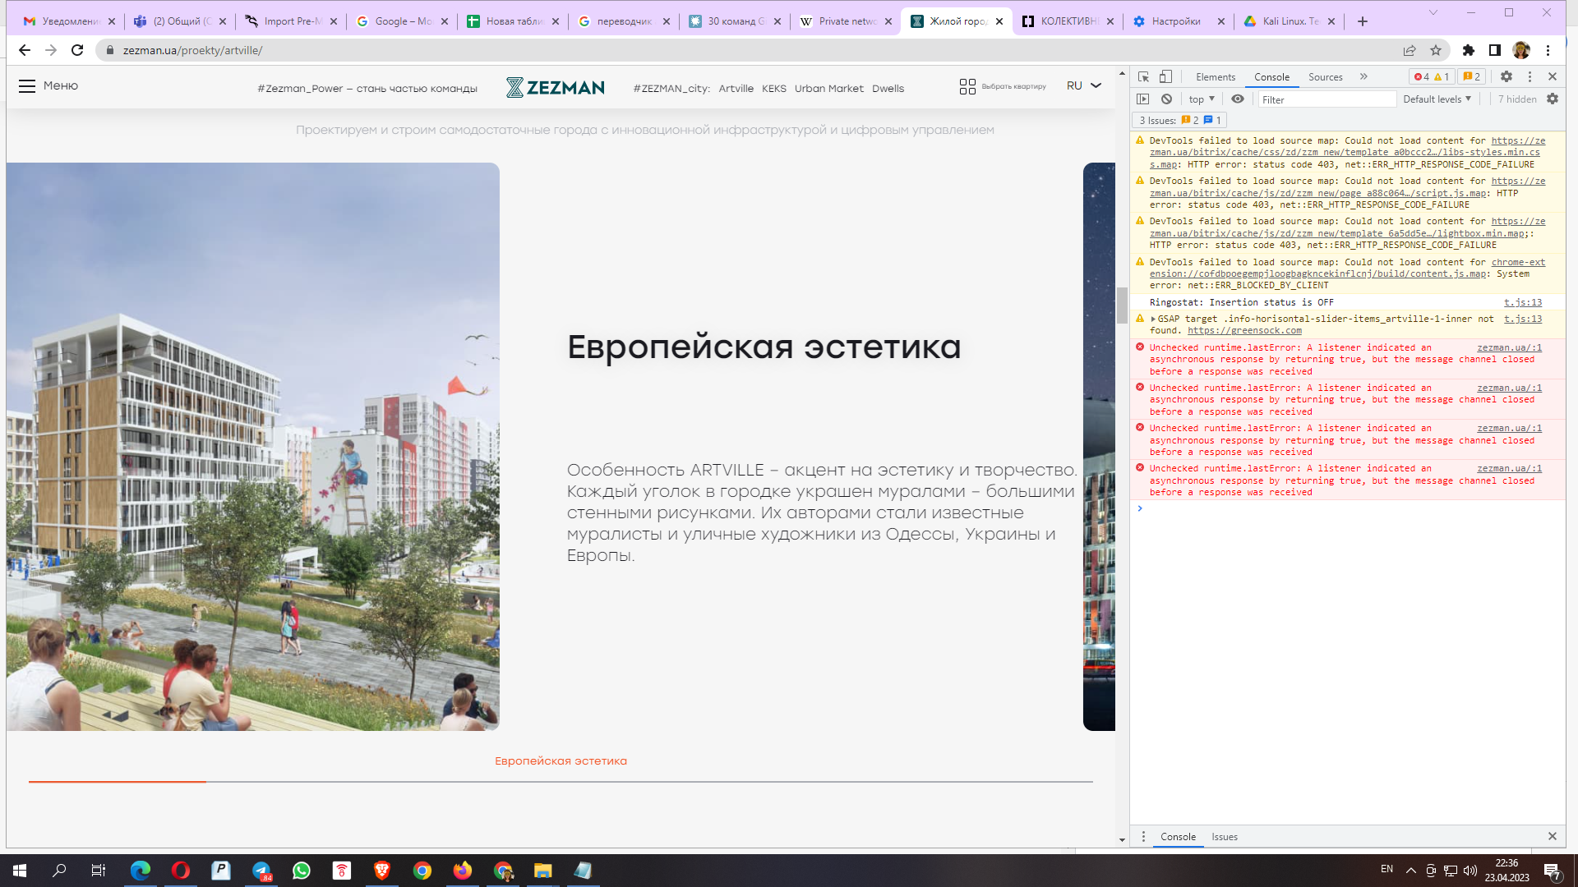Clear the console
The height and width of the screenshot is (887, 1578).
(1166, 99)
